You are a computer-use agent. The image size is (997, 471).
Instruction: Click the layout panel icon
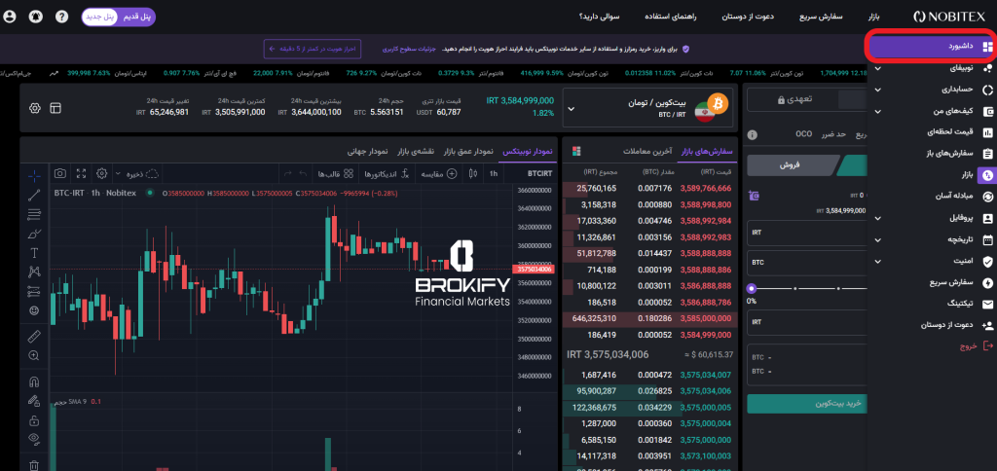click(55, 107)
